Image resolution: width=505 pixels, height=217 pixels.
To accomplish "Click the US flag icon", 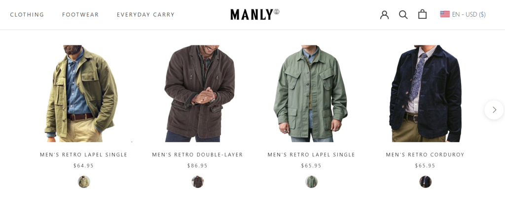I will click(445, 14).
